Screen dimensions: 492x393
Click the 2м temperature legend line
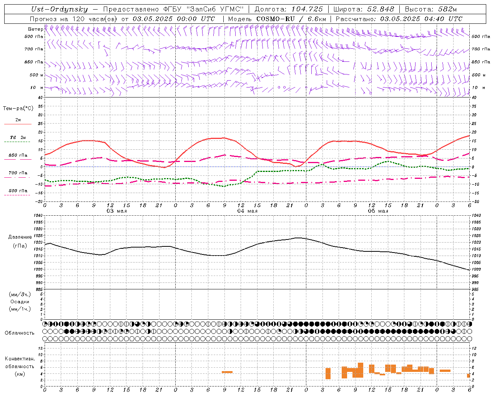tap(18, 124)
